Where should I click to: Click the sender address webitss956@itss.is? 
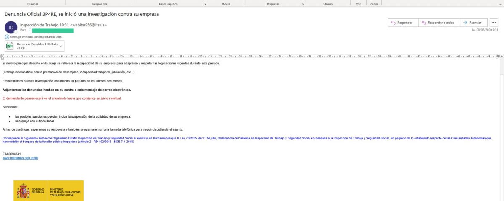[88, 25]
